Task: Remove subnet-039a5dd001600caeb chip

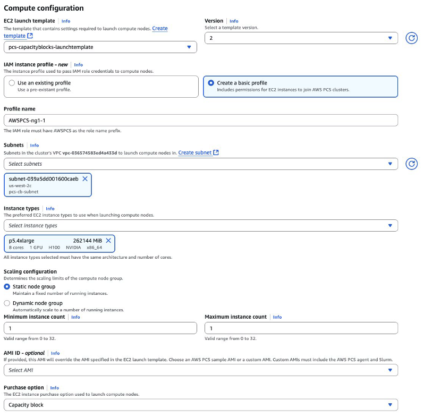Action: pos(85,179)
